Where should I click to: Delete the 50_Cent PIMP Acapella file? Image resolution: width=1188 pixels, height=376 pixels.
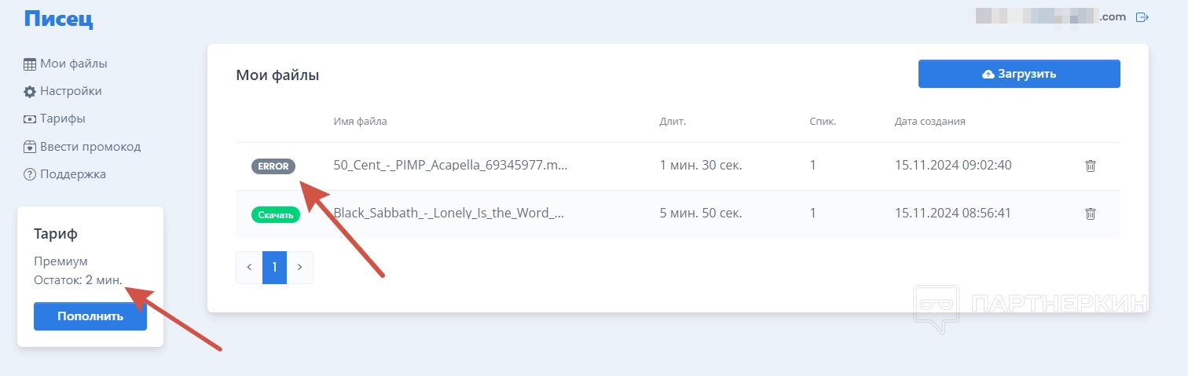(1090, 166)
